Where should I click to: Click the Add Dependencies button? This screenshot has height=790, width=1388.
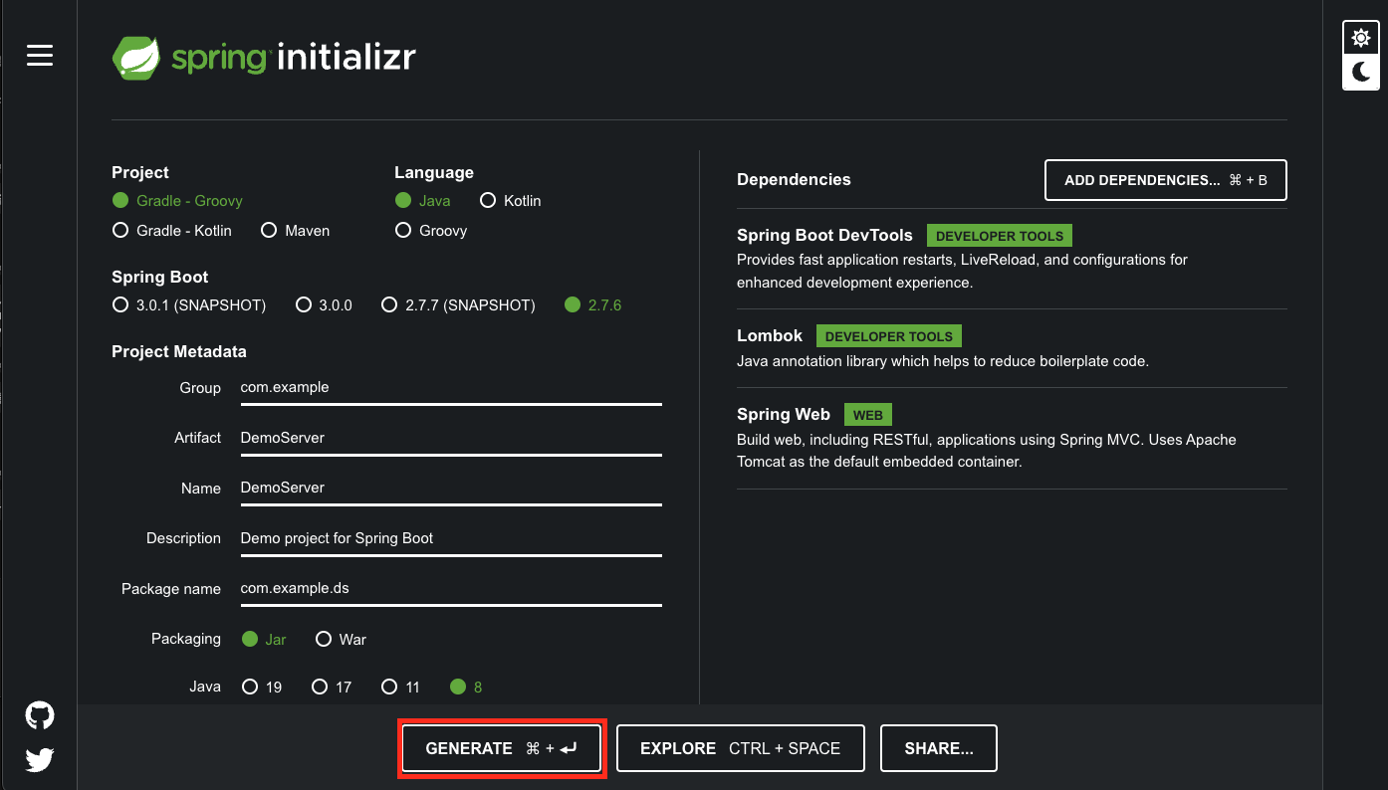pyautogui.click(x=1166, y=180)
